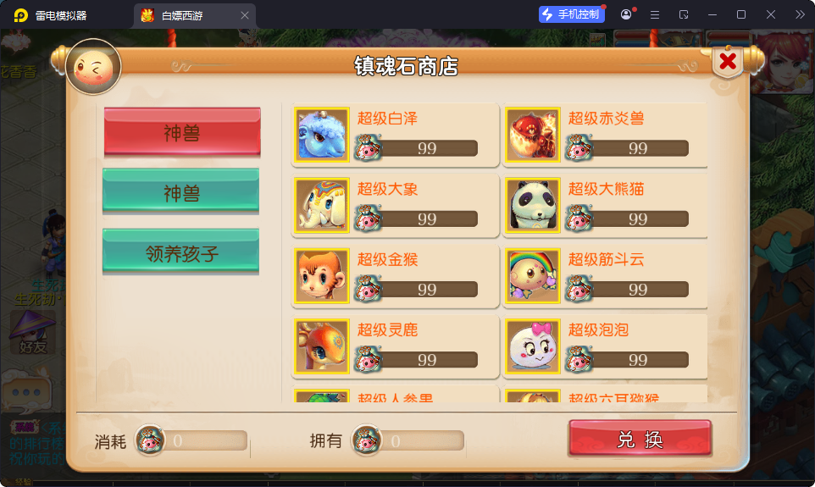The height and width of the screenshot is (487, 815).
Task: Select the 超级金猴 monkey icon
Action: (322, 276)
